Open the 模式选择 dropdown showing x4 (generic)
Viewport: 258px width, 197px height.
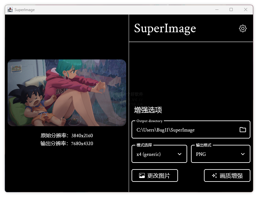(x=159, y=154)
